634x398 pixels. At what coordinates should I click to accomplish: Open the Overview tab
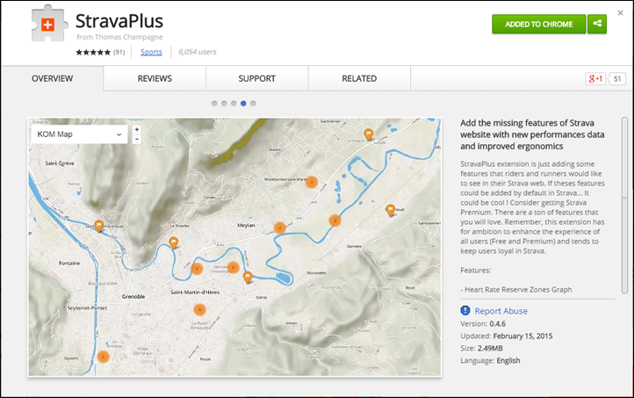[x=52, y=78]
